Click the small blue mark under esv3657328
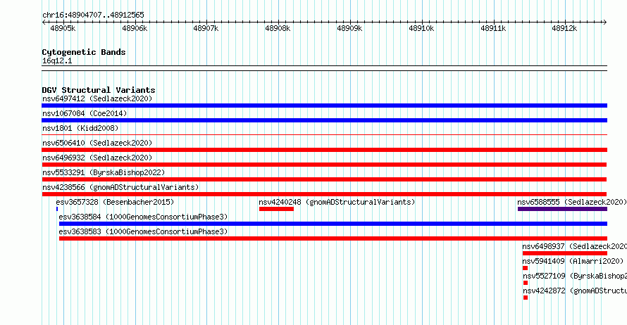627x325 pixels. click(57, 209)
